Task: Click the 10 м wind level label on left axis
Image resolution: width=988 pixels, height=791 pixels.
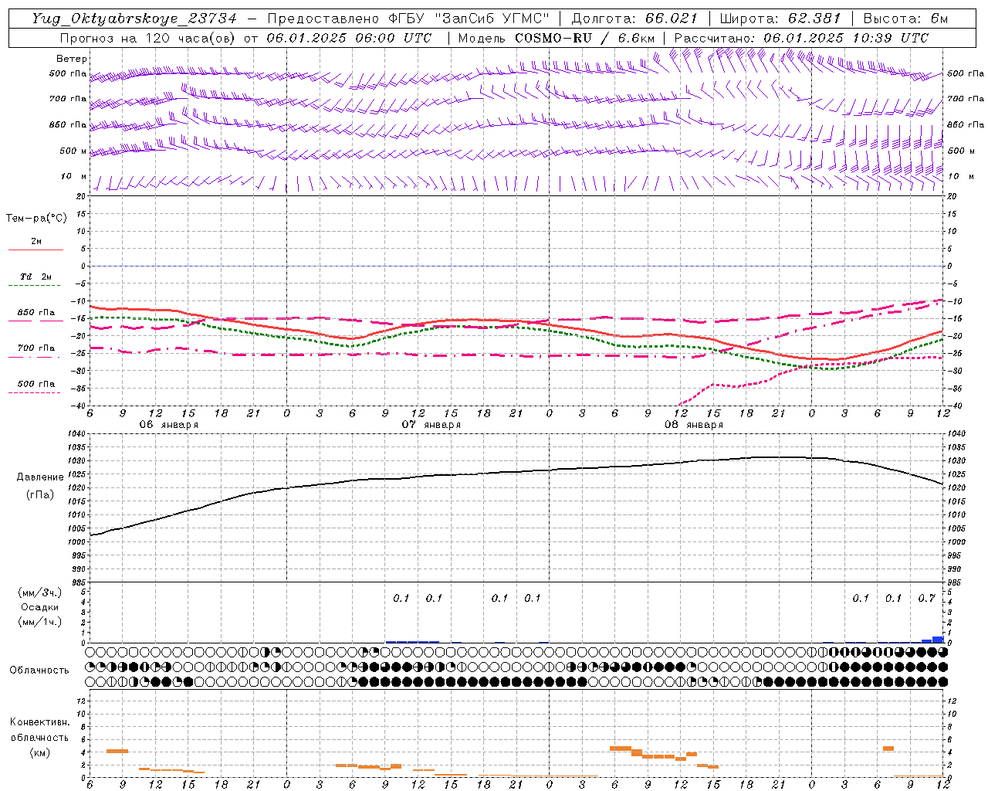Action: click(74, 176)
